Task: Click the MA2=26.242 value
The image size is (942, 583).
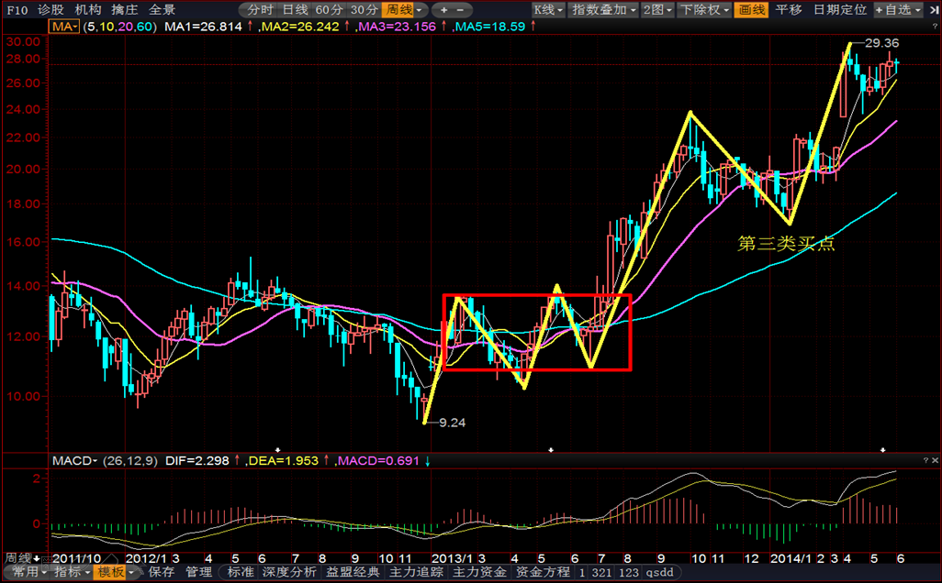Action: pos(300,27)
